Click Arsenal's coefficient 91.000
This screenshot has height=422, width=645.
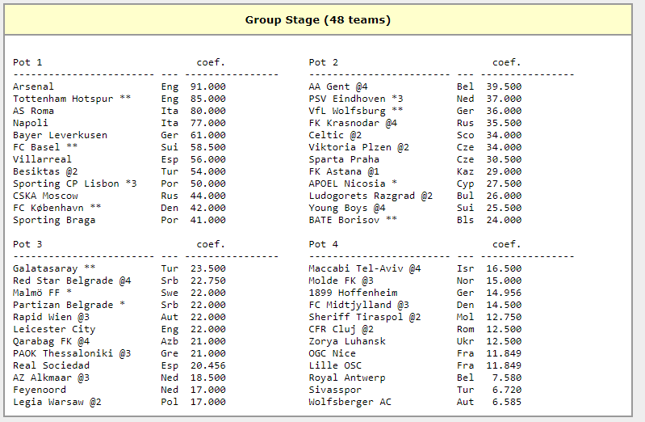pyautogui.click(x=208, y=87)
